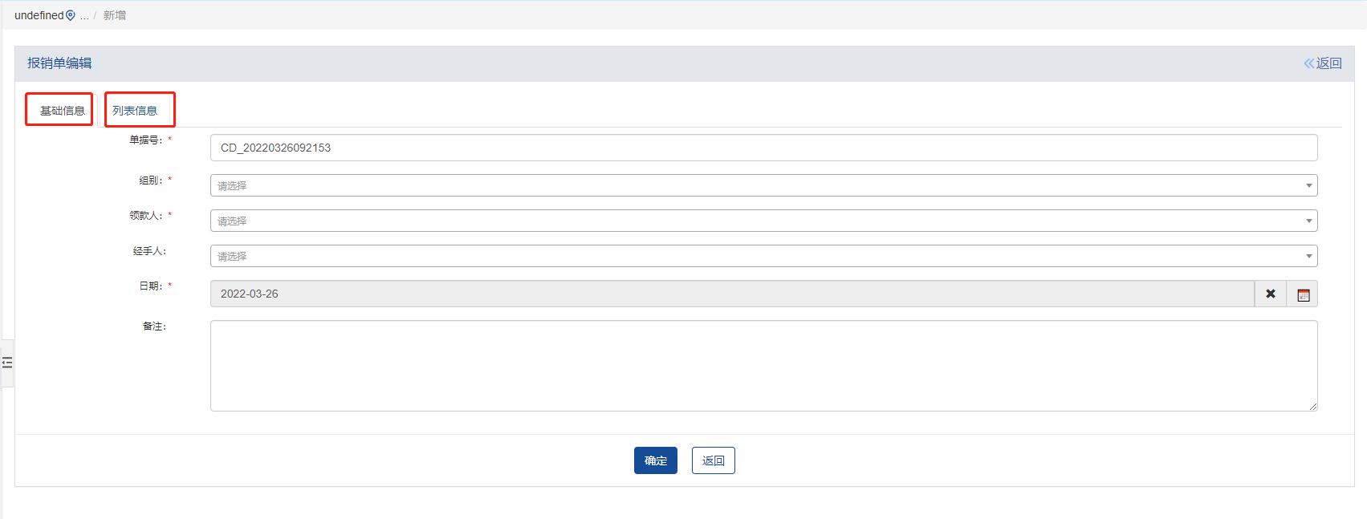Click the 备注 textarea resize handle
The width and height of the screenshot is (1367, 519).
tap(1313, 407)
